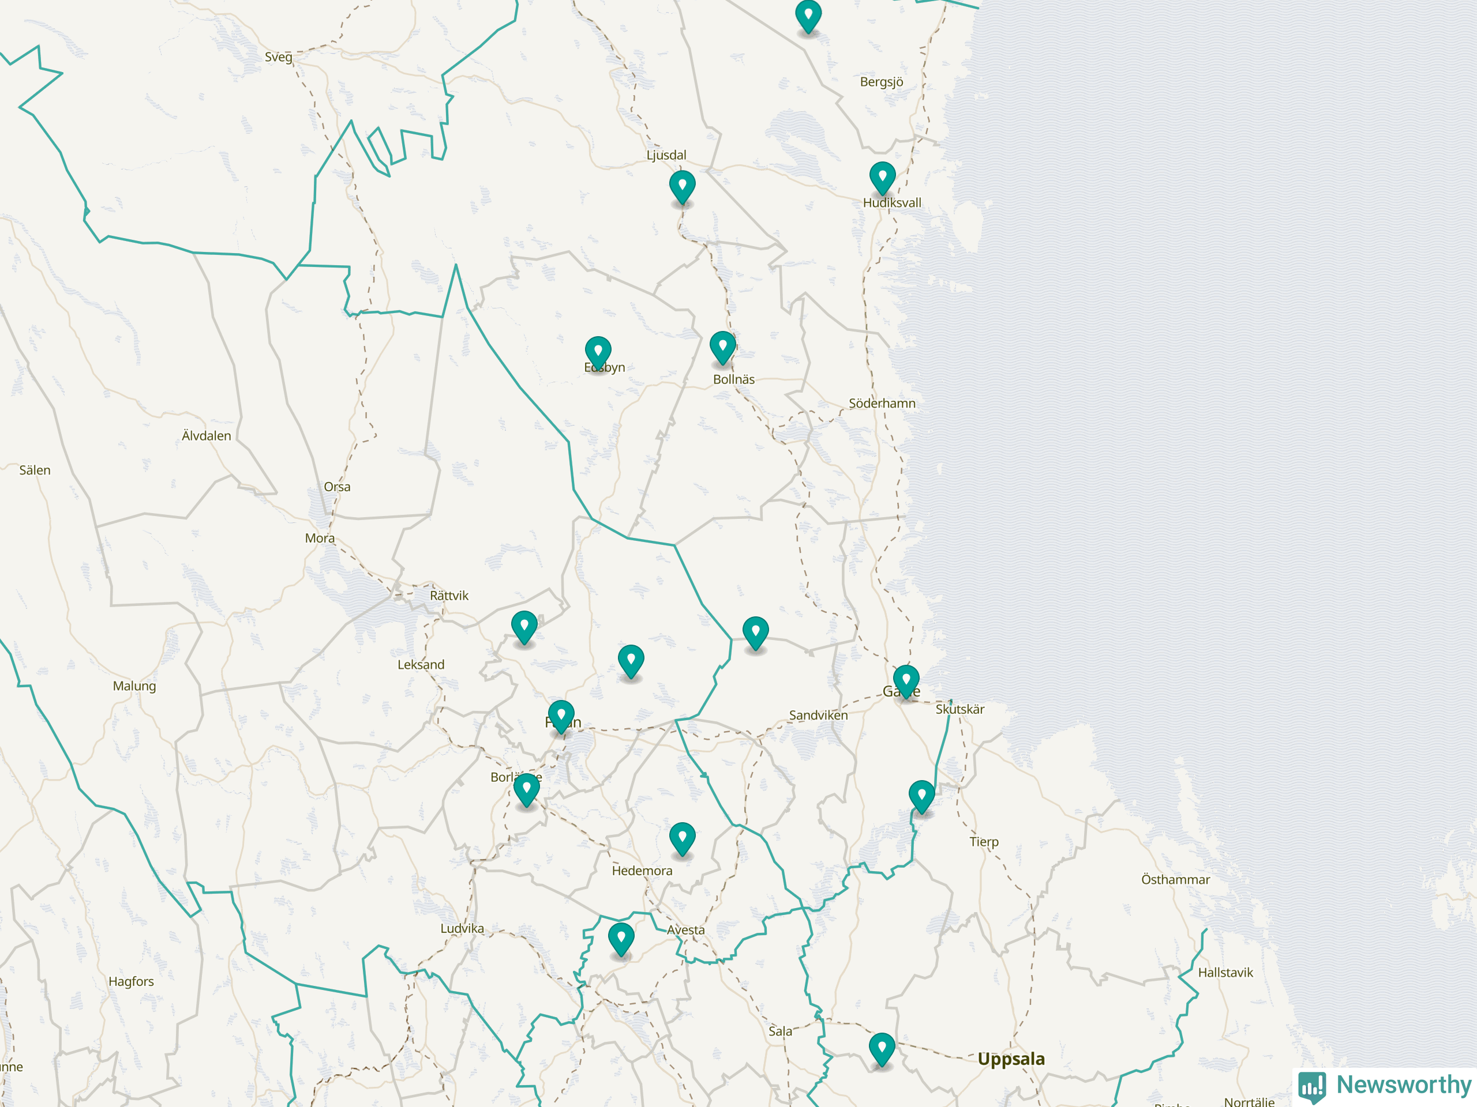This screenshot has width=1477, height=1107.
Task: Click the Söderhamn town label
Action: pyautogui.click(x=882, y=403)
